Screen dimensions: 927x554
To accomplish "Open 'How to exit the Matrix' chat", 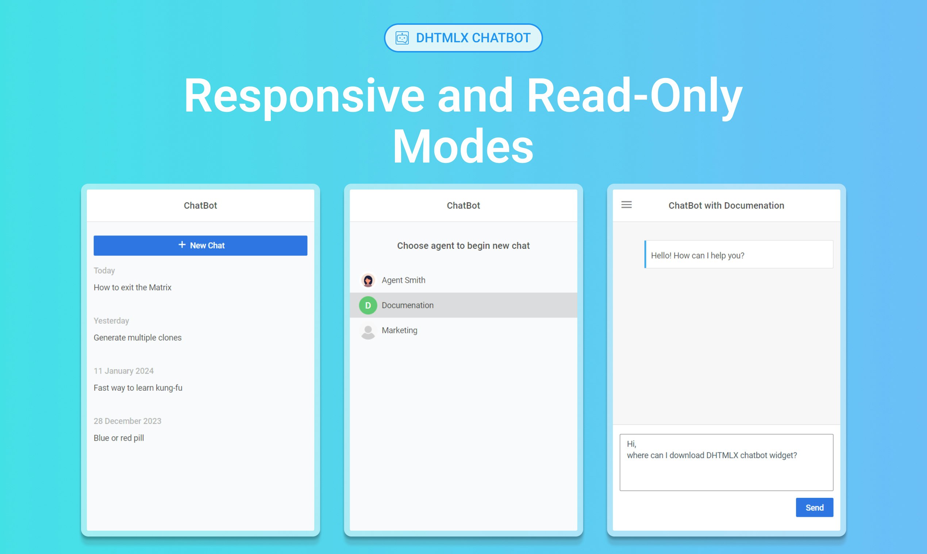I will pyautogui.click(x=132, y=288).
